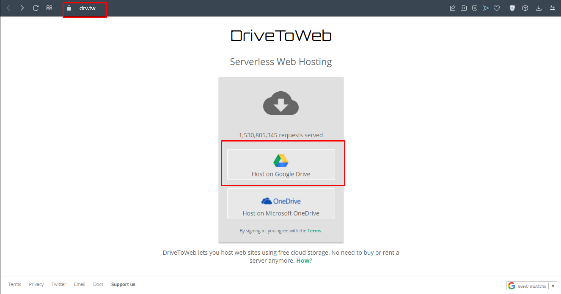Open the ad blocker shield icon
Viewport: 561px width, 294px height.
click(x=475, y=8)
